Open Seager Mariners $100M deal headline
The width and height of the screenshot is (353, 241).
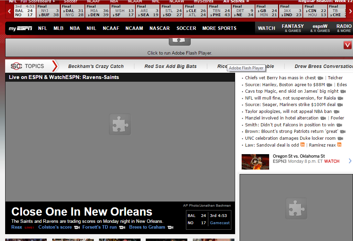click(x=290, y=105)
